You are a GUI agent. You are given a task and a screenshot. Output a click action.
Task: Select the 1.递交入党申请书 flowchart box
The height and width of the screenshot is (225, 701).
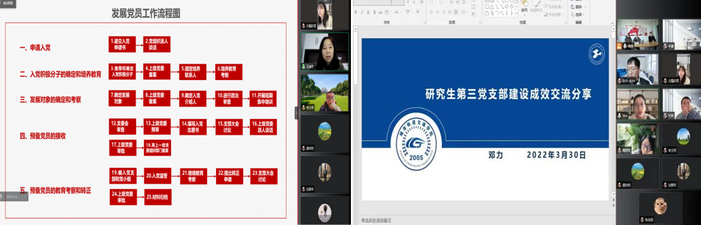coord(122,44)
